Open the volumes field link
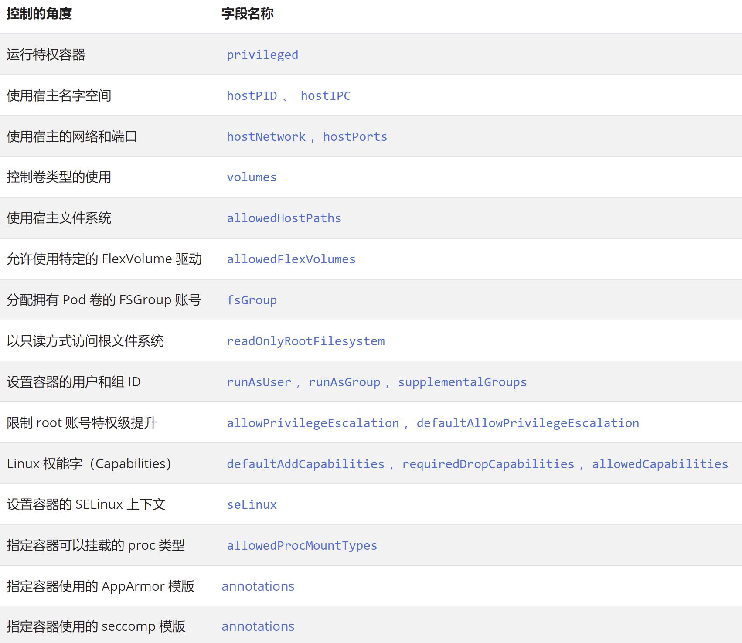The image size is (742, 643). point(251,177)
